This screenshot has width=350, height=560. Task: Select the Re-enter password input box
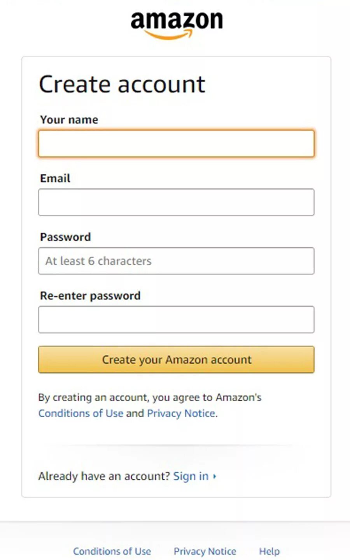tap(176, 320)
